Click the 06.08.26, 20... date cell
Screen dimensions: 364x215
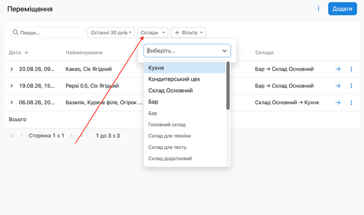pyautogui.click(x=37, y=103)
